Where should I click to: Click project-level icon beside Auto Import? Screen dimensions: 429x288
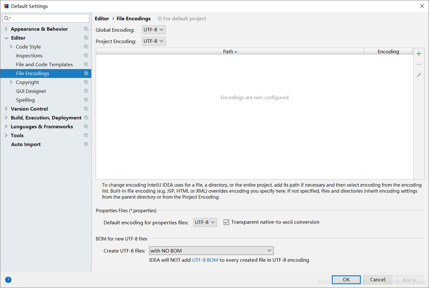[86, 144]
